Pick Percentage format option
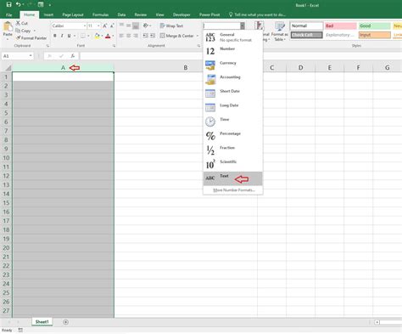402x334 pixels. (233, 136)
